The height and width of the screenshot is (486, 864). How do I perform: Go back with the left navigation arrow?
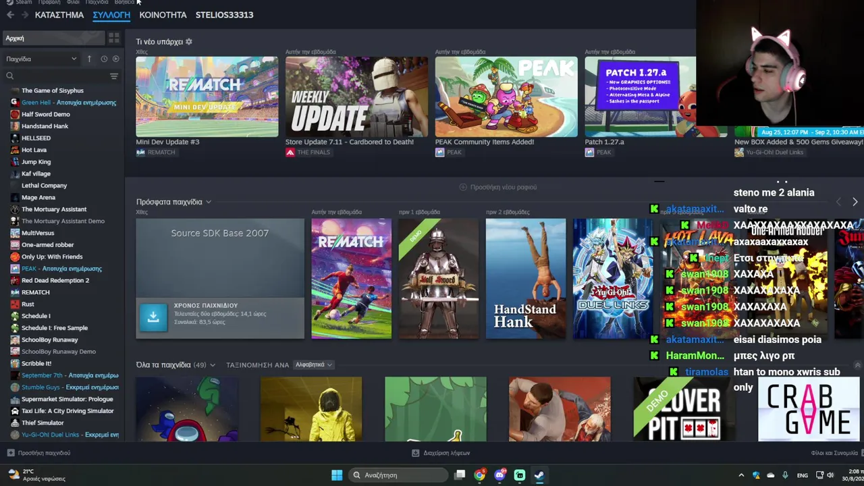(x=10, y=15)
